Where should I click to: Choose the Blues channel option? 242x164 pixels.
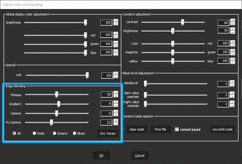[x=74, y=133]
